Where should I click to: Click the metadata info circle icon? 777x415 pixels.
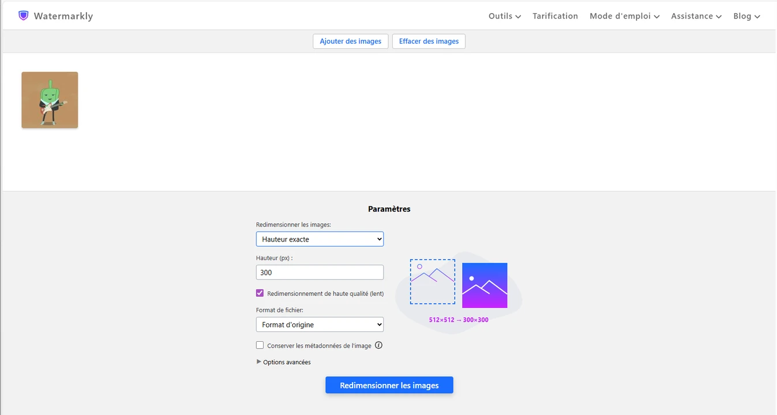(x=379, y=345)
